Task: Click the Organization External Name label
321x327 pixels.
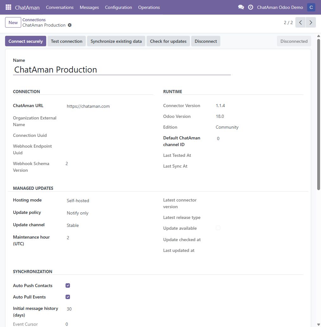Action: click(x=35, y=121)
